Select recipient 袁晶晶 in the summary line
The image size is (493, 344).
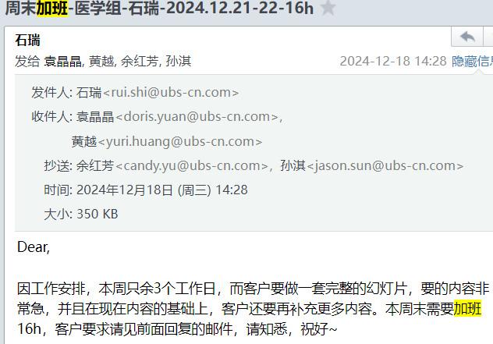[62, 61]
